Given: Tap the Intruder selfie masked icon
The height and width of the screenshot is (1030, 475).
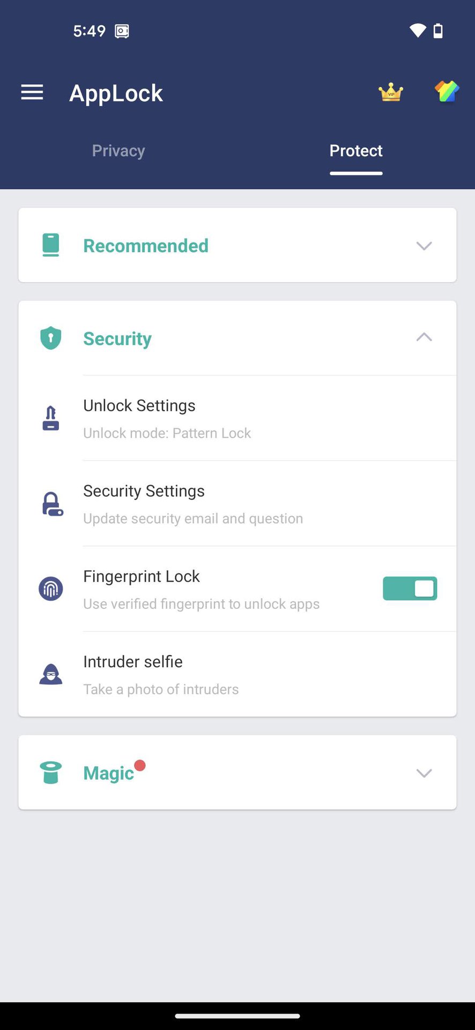Looking at the screenshot, I should (51, 674).
